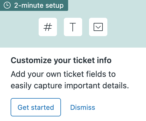Click the word "Dismiss" beside Get started
This screenshot has width=146, height=121.
pyautogui.click(x=83, y=108)
